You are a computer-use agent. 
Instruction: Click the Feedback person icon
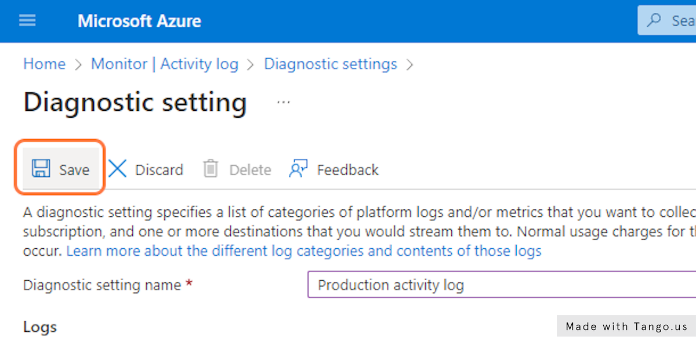pos(298,169)
